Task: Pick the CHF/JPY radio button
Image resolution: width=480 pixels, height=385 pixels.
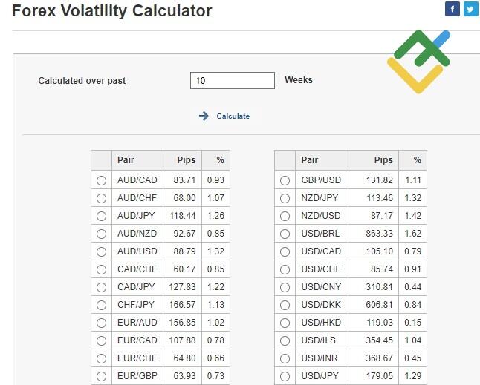Action: click(x=101, y=305)
